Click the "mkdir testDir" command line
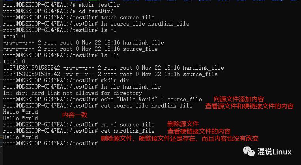 coord(62,5)
